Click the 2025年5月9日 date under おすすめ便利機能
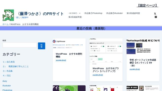Image resolution: width=162 pixels, height=91 pixels. click(x=61, y=60)
